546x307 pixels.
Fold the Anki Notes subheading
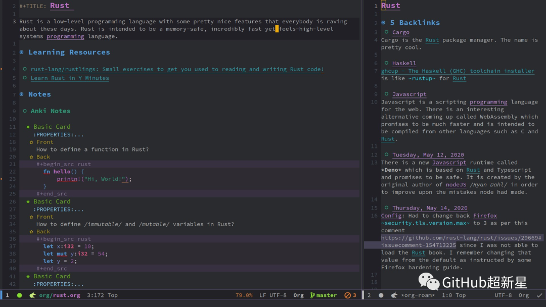25,111
